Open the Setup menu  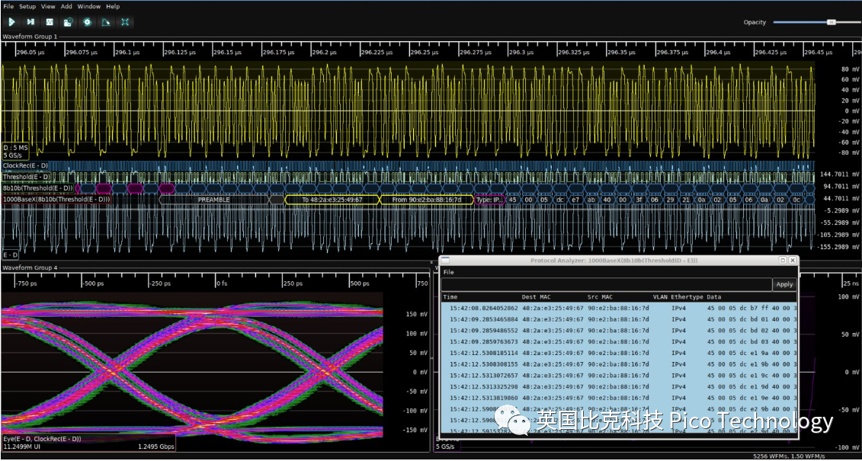pos(28,6)
